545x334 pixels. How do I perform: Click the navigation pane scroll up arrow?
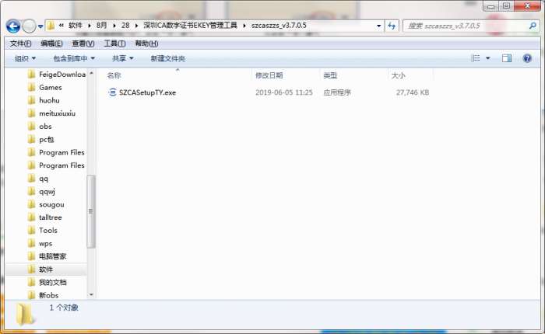click(91, 73)
